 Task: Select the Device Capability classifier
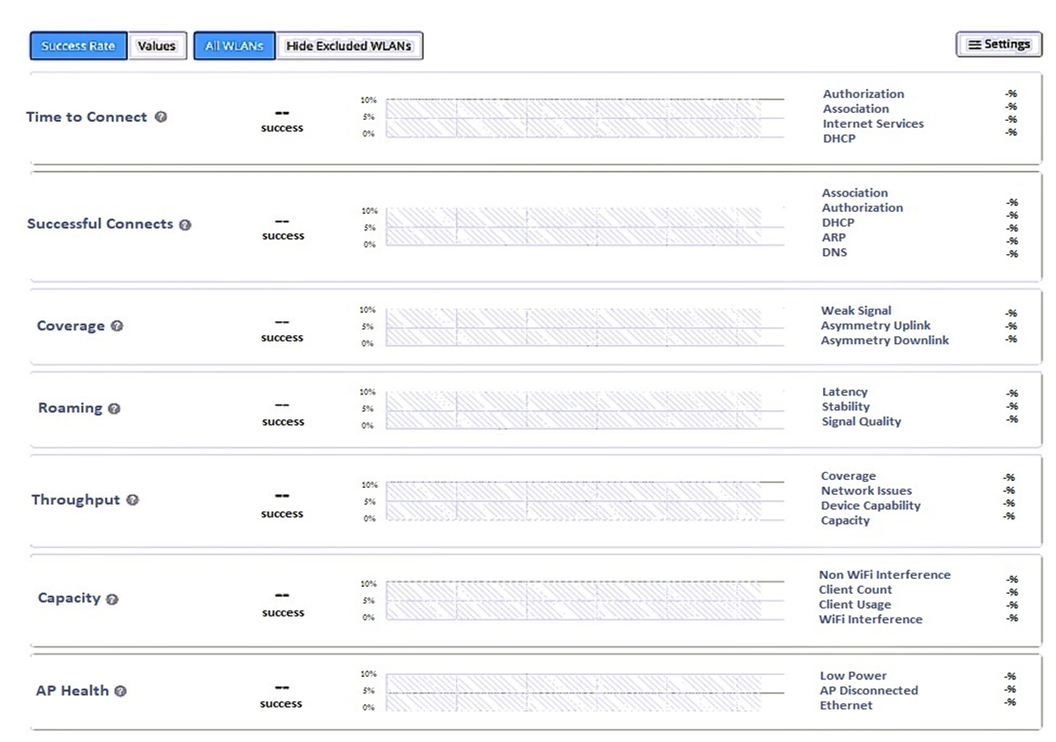click(870, 506)
